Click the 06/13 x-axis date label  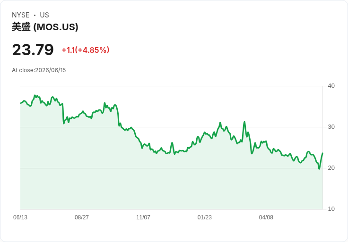pyautogui.click(x=20, y=217)
